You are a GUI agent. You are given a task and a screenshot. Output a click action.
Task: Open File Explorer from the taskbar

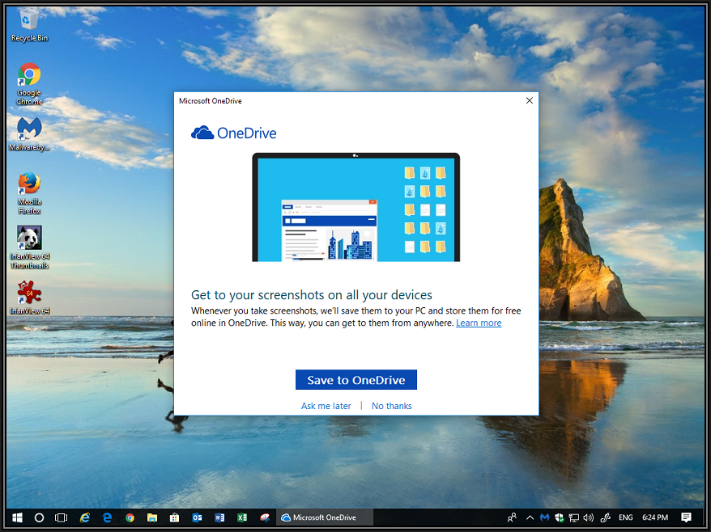(x=152, y=517)
